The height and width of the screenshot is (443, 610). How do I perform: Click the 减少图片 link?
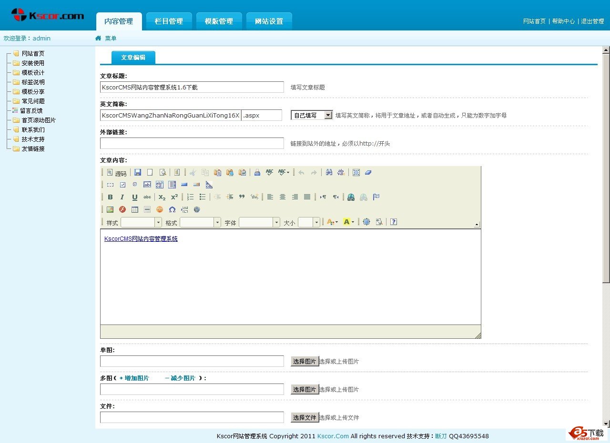(x=180, y=378)
